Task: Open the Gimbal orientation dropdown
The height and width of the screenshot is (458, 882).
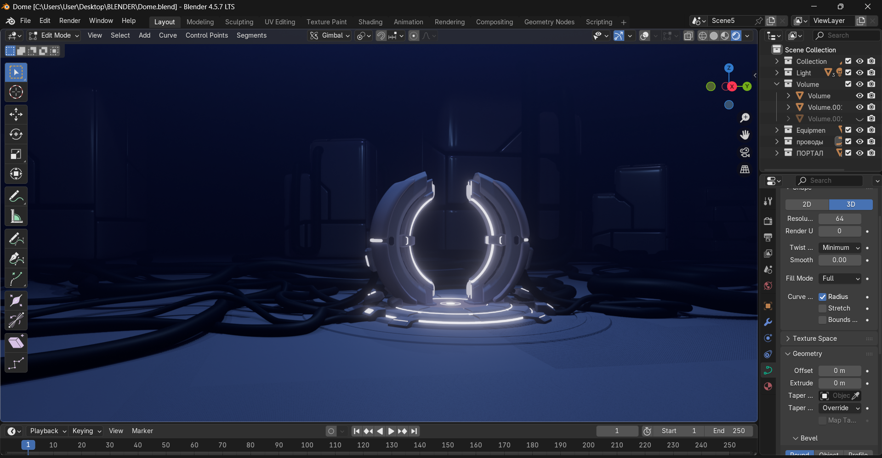Action: (330, 35)
